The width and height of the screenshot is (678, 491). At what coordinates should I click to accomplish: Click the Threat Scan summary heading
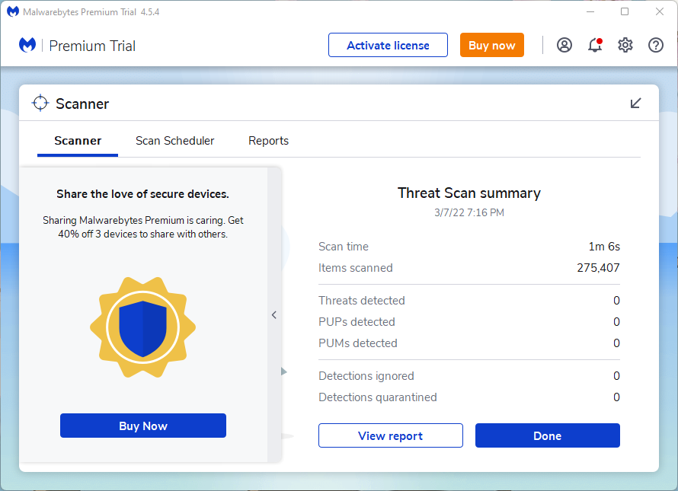coord(469,193)
